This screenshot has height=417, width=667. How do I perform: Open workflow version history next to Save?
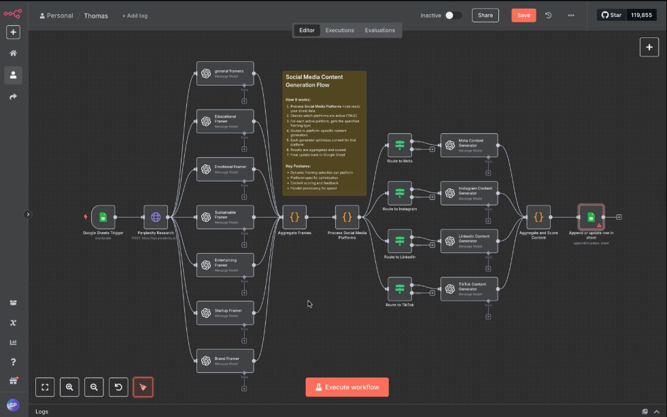pos(548,15)
